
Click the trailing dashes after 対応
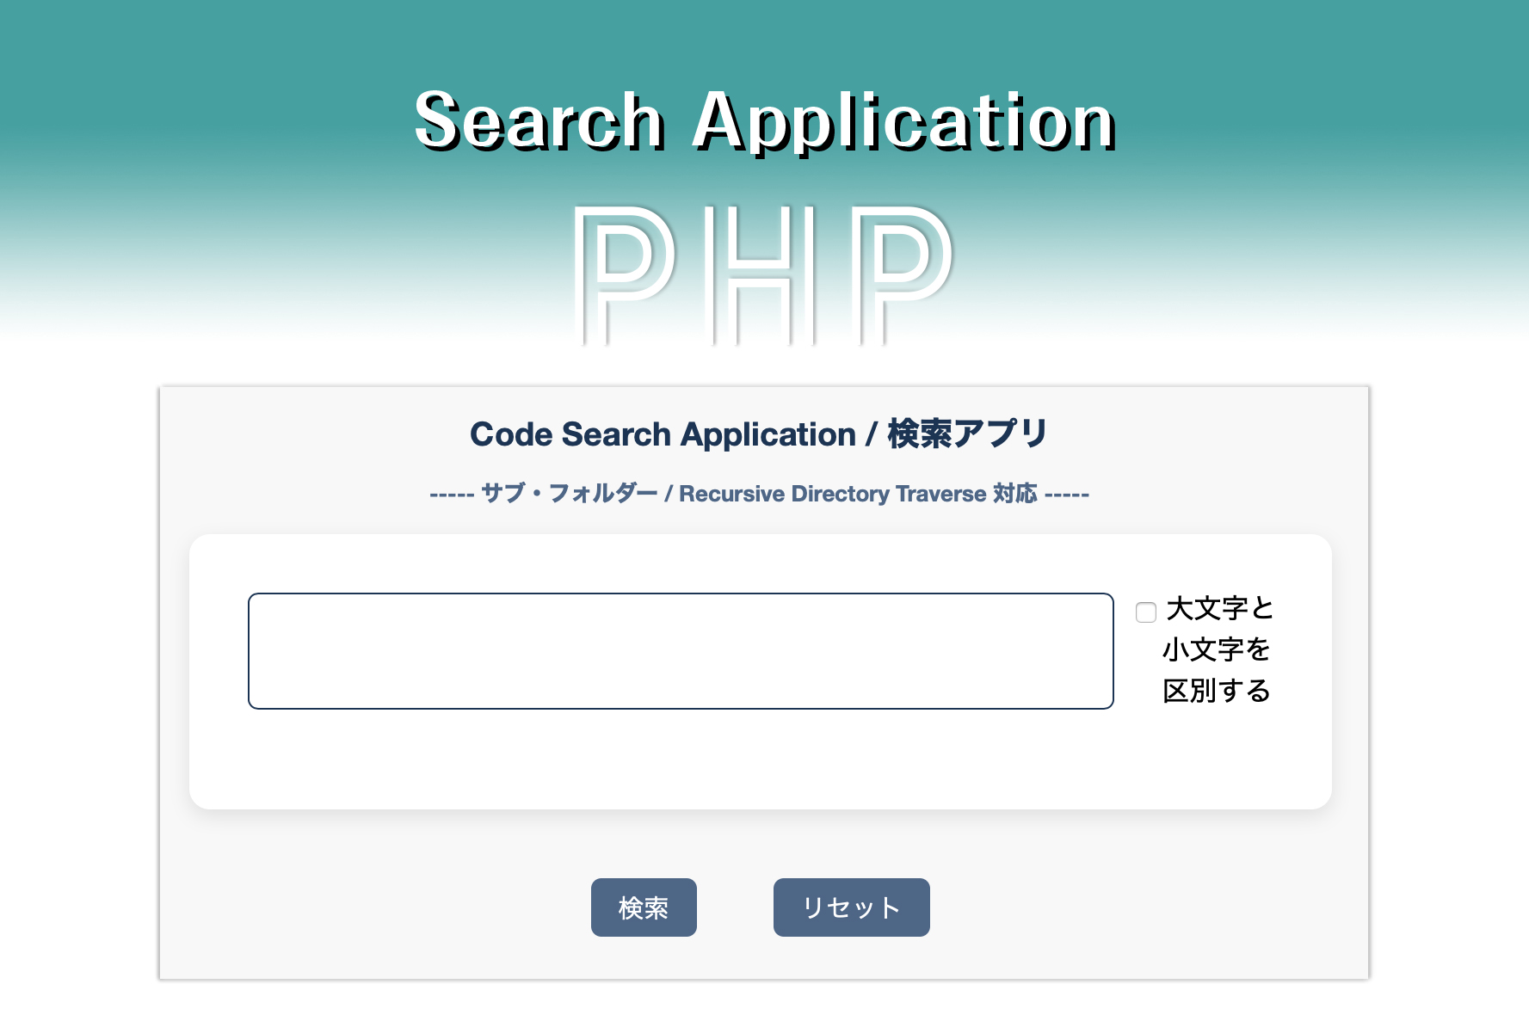click(1067, 495)
